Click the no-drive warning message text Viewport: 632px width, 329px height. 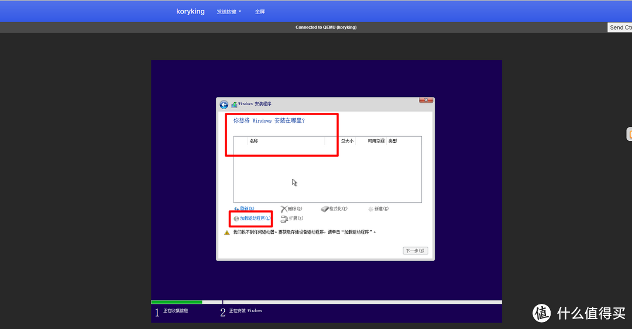304,232
